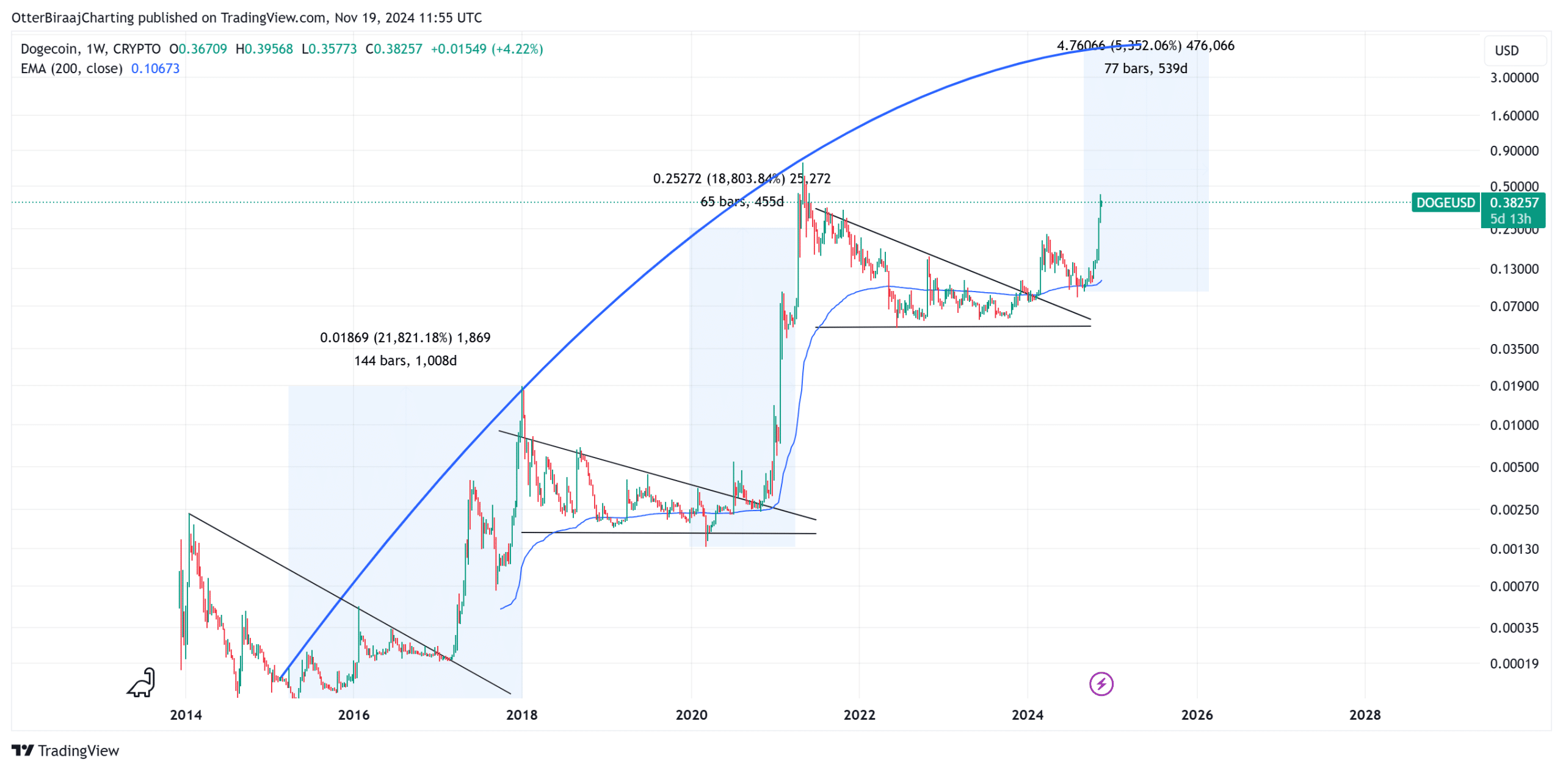Click the 0.00500 price axis label
This screenshot has height=771, width=1563.
(1514, 467)
